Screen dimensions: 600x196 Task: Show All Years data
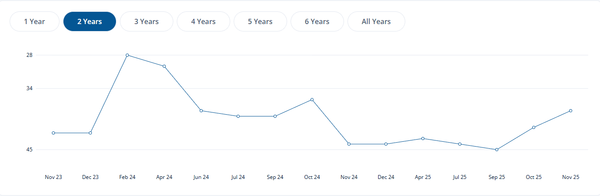tap(376, 21)
